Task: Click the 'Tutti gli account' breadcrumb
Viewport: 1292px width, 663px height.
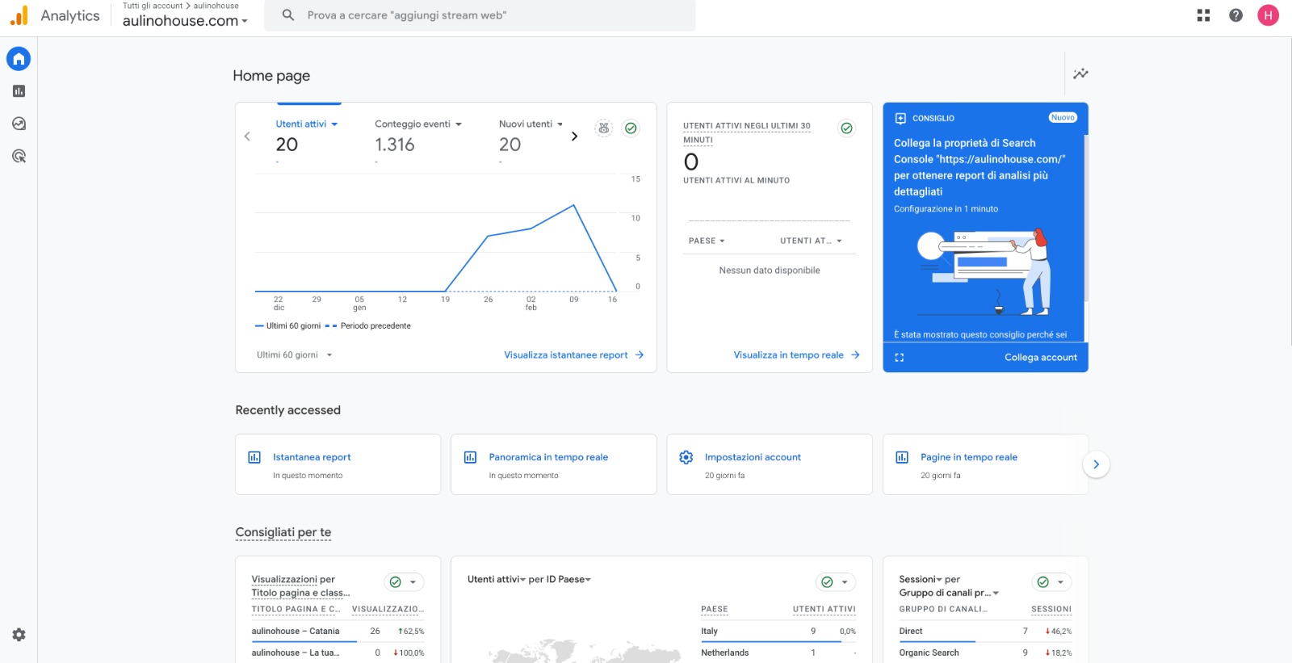Action: tap(153, 6)
